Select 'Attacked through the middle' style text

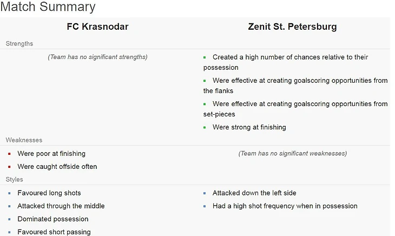click(x=61, y=206)
